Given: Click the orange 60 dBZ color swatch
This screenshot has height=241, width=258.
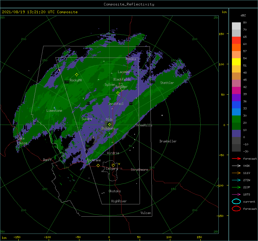Looking at the screenshot, I should (236, 48).
